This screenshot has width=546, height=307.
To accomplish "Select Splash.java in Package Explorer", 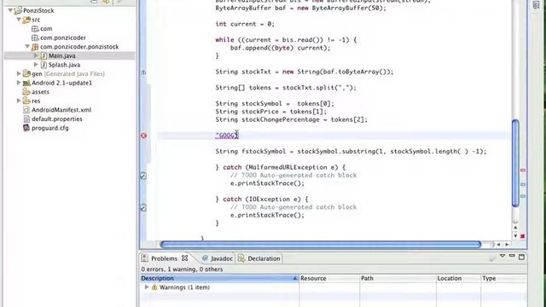I will (64, 65).
